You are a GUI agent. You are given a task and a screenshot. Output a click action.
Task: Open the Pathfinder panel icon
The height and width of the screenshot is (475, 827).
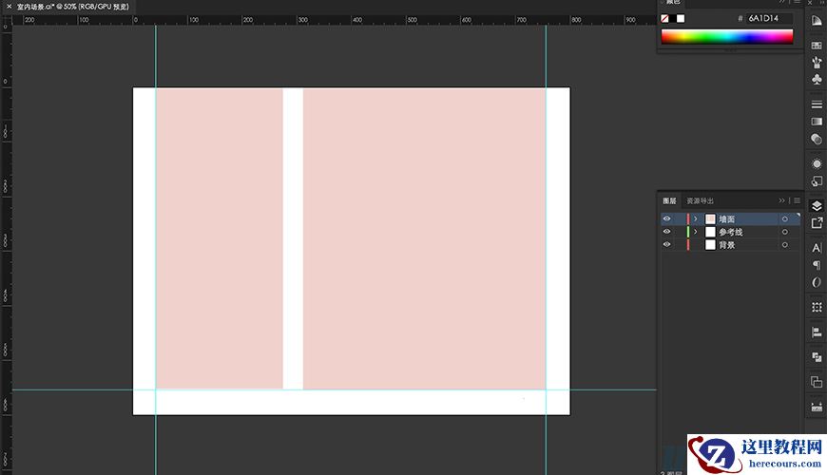tap(817, 357)
